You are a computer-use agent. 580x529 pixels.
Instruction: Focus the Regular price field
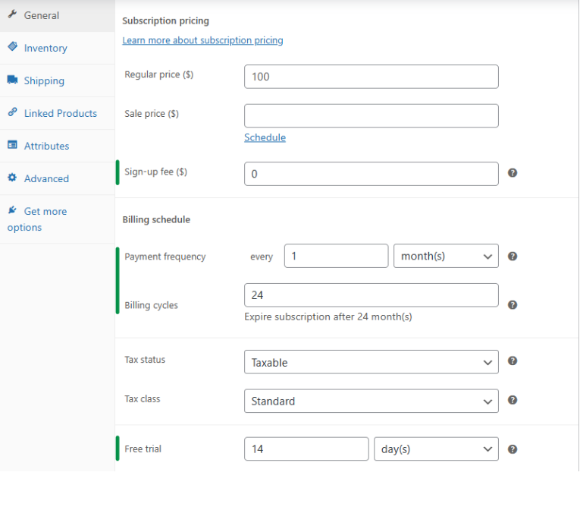pyautogui.click(x=372, y=77)
